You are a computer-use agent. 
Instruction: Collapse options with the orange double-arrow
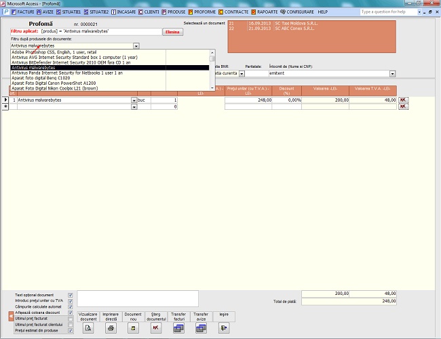11,316
